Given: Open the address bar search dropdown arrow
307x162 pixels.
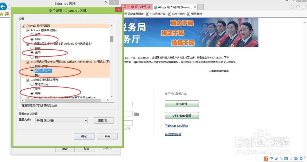Looking at the screenshot, I should (x=128, y=7).
